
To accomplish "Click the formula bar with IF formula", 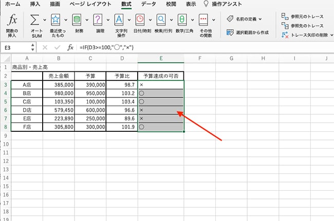I will coord(205,47).
